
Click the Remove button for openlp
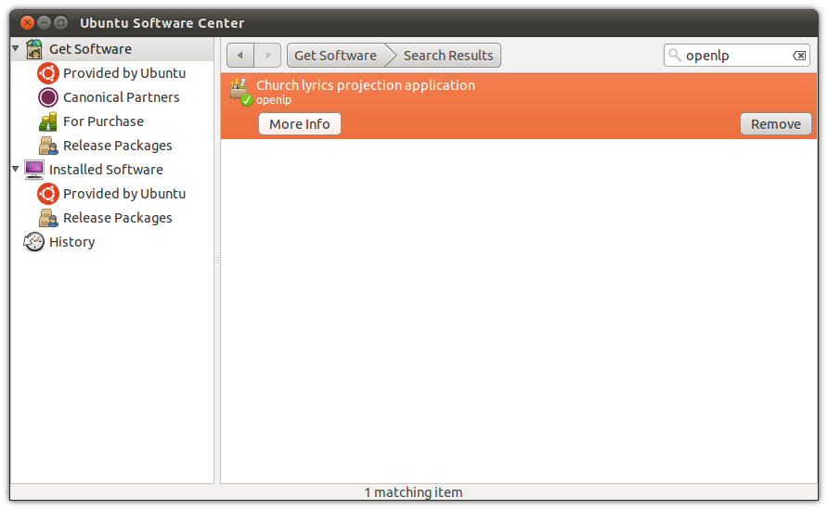click(776, 124)
